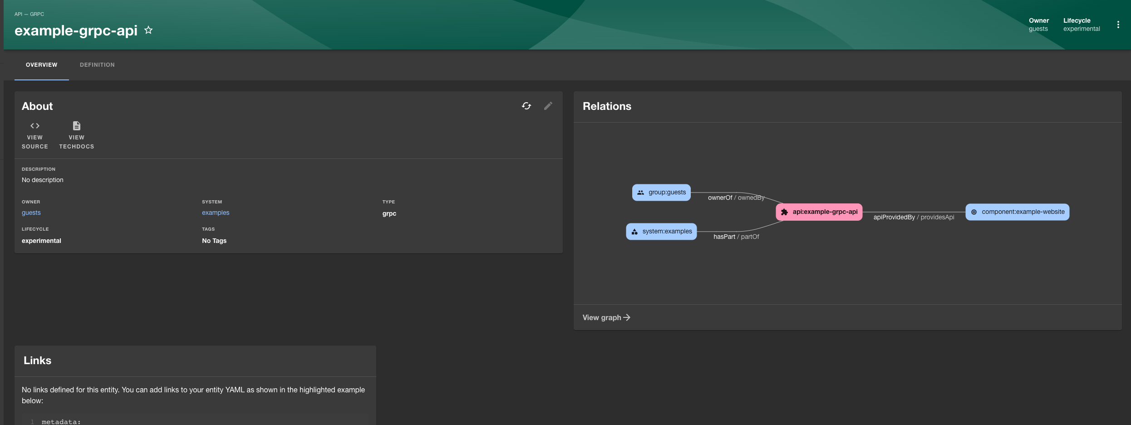Screen dimensions: 1131x425
Task: Click the refresh icon in the About card
Action: 526,106
